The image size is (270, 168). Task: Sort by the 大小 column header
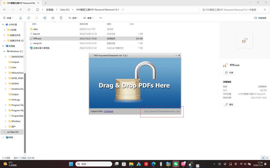(132, 24)
